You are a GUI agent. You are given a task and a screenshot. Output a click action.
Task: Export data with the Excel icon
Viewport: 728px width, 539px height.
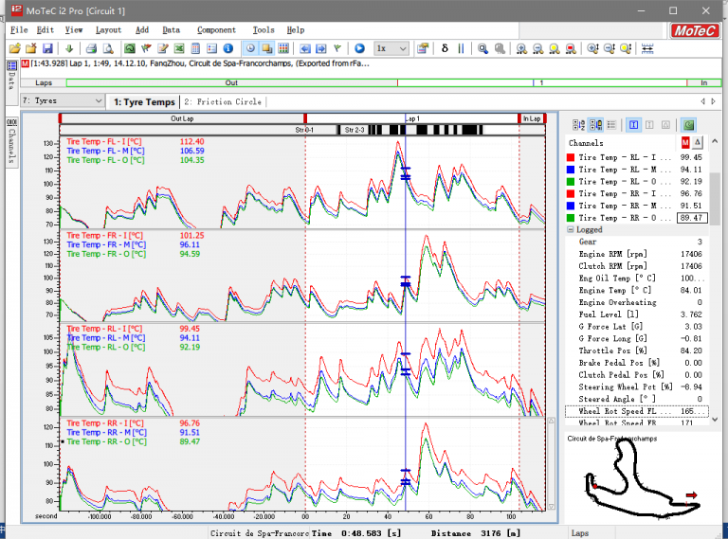click(x=179, y=48)
